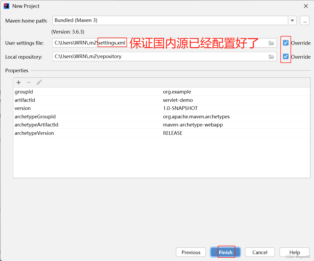Click the 1.0-SNAPSHOT value cell

pos(236,108)
